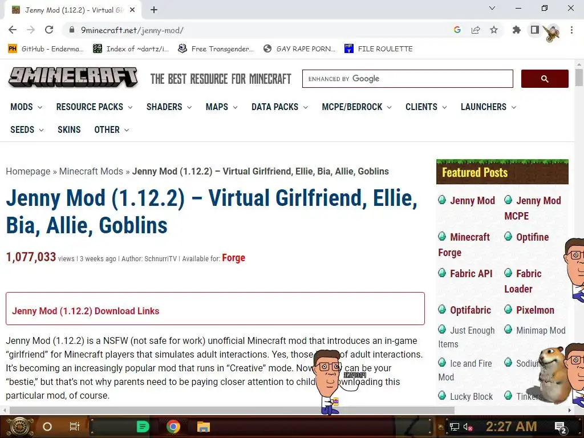Open featured post Fabric API
This screenshot has width=584, height=438.
[x=471, y=273]
